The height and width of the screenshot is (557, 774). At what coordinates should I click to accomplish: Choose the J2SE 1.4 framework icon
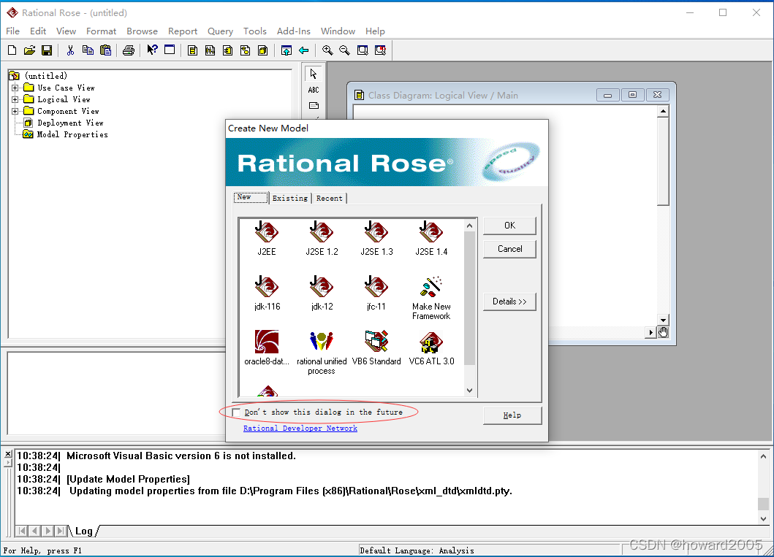coord(431,239)
